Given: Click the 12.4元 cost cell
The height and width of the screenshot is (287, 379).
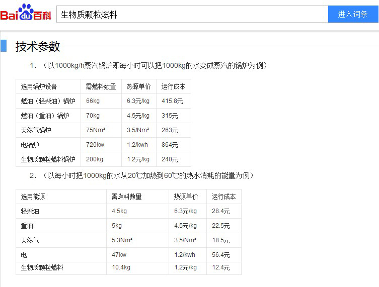Looking at the screenshot, I should point(221,267).
